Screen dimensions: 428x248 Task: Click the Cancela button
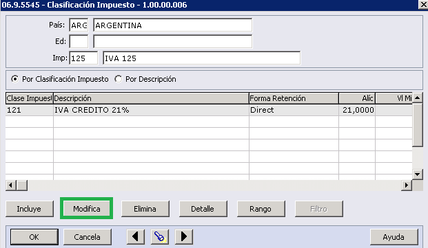(x=88, y=237)
